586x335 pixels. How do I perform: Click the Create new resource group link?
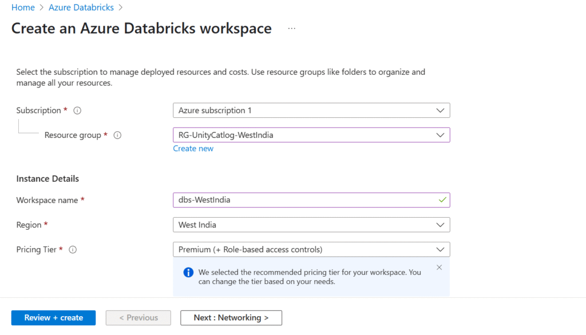point(193,149)
